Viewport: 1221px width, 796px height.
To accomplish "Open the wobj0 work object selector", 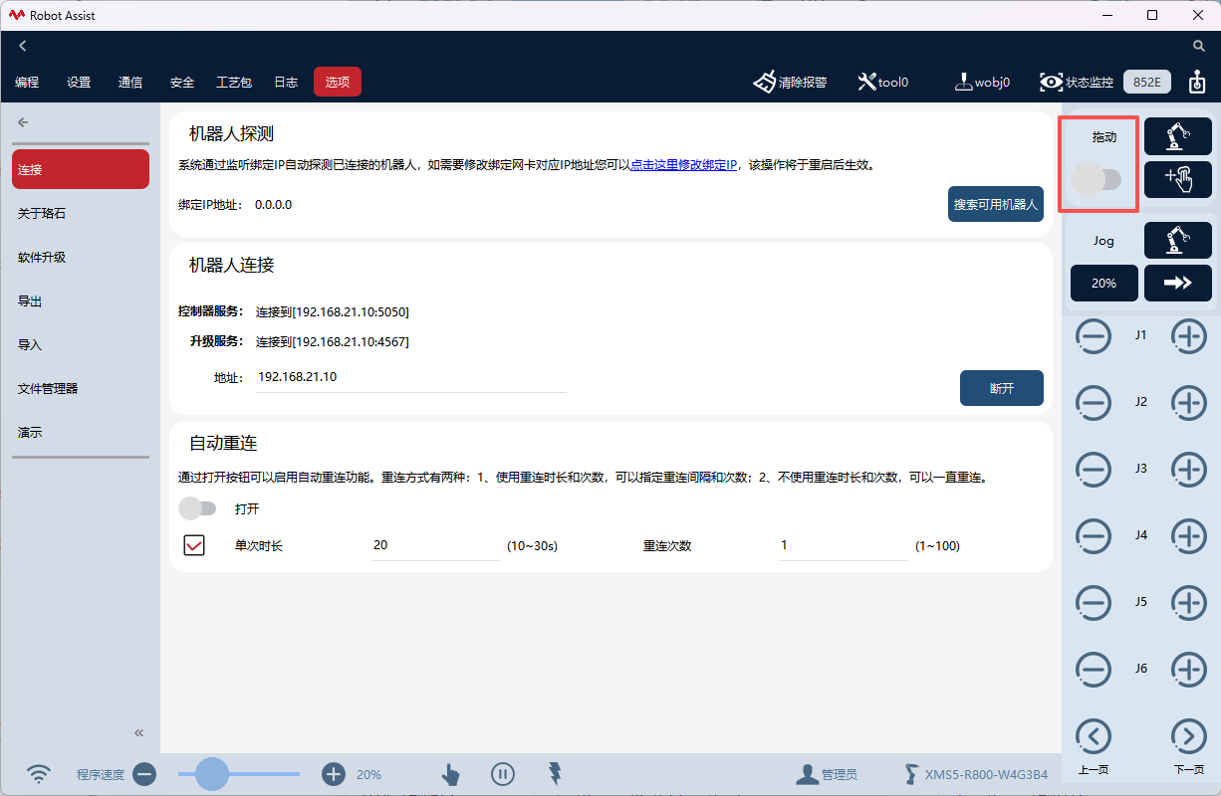I will click(x=982, y=82).
